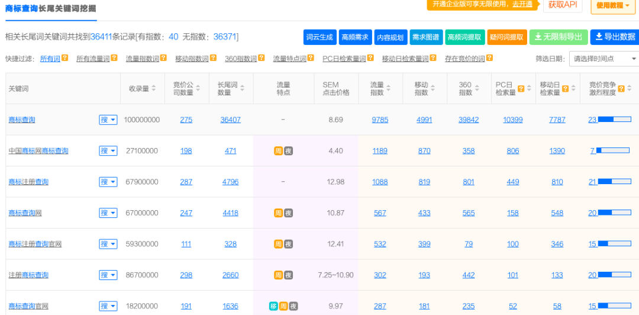Viewport: 639px width, 315px height.
Task: Click 去开通 link in orange banner
Action: [522, 4]
